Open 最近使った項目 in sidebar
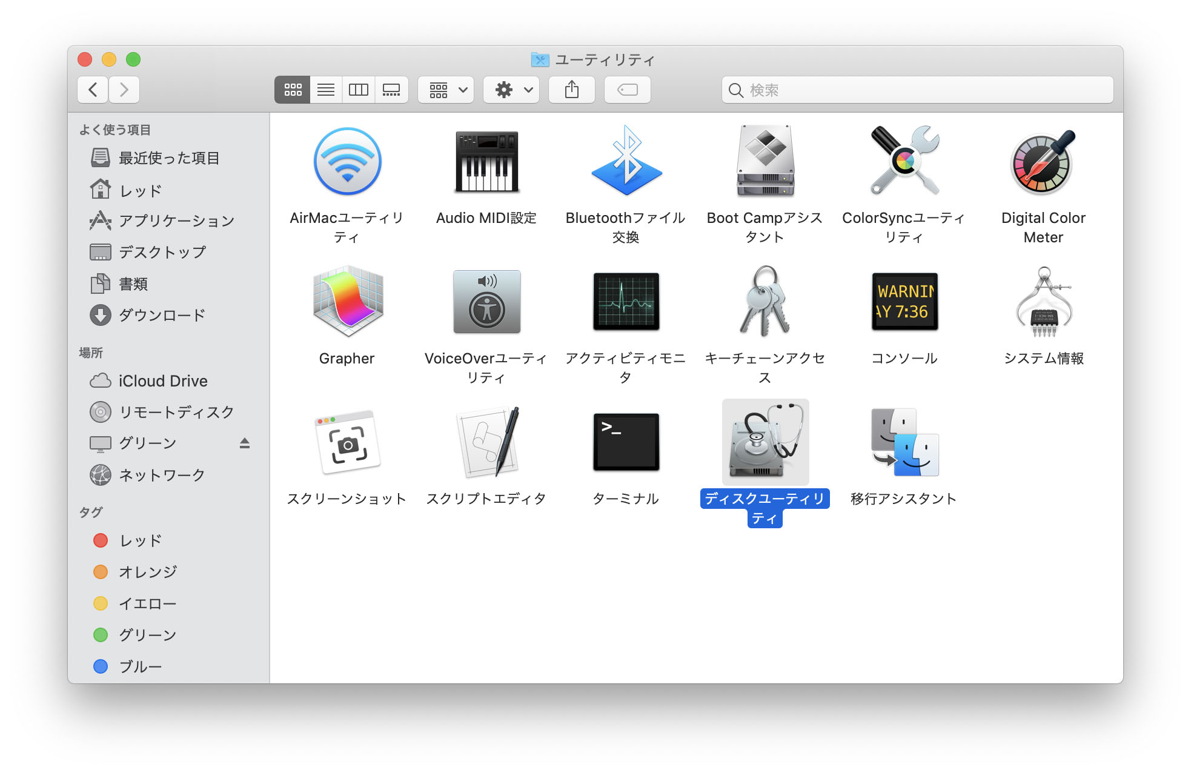This screenshot has height=773, width=1191. 168,158
